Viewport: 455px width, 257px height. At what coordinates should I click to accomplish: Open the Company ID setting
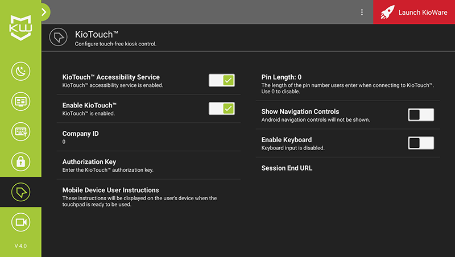pyautogui.click(x=148, y=137)
